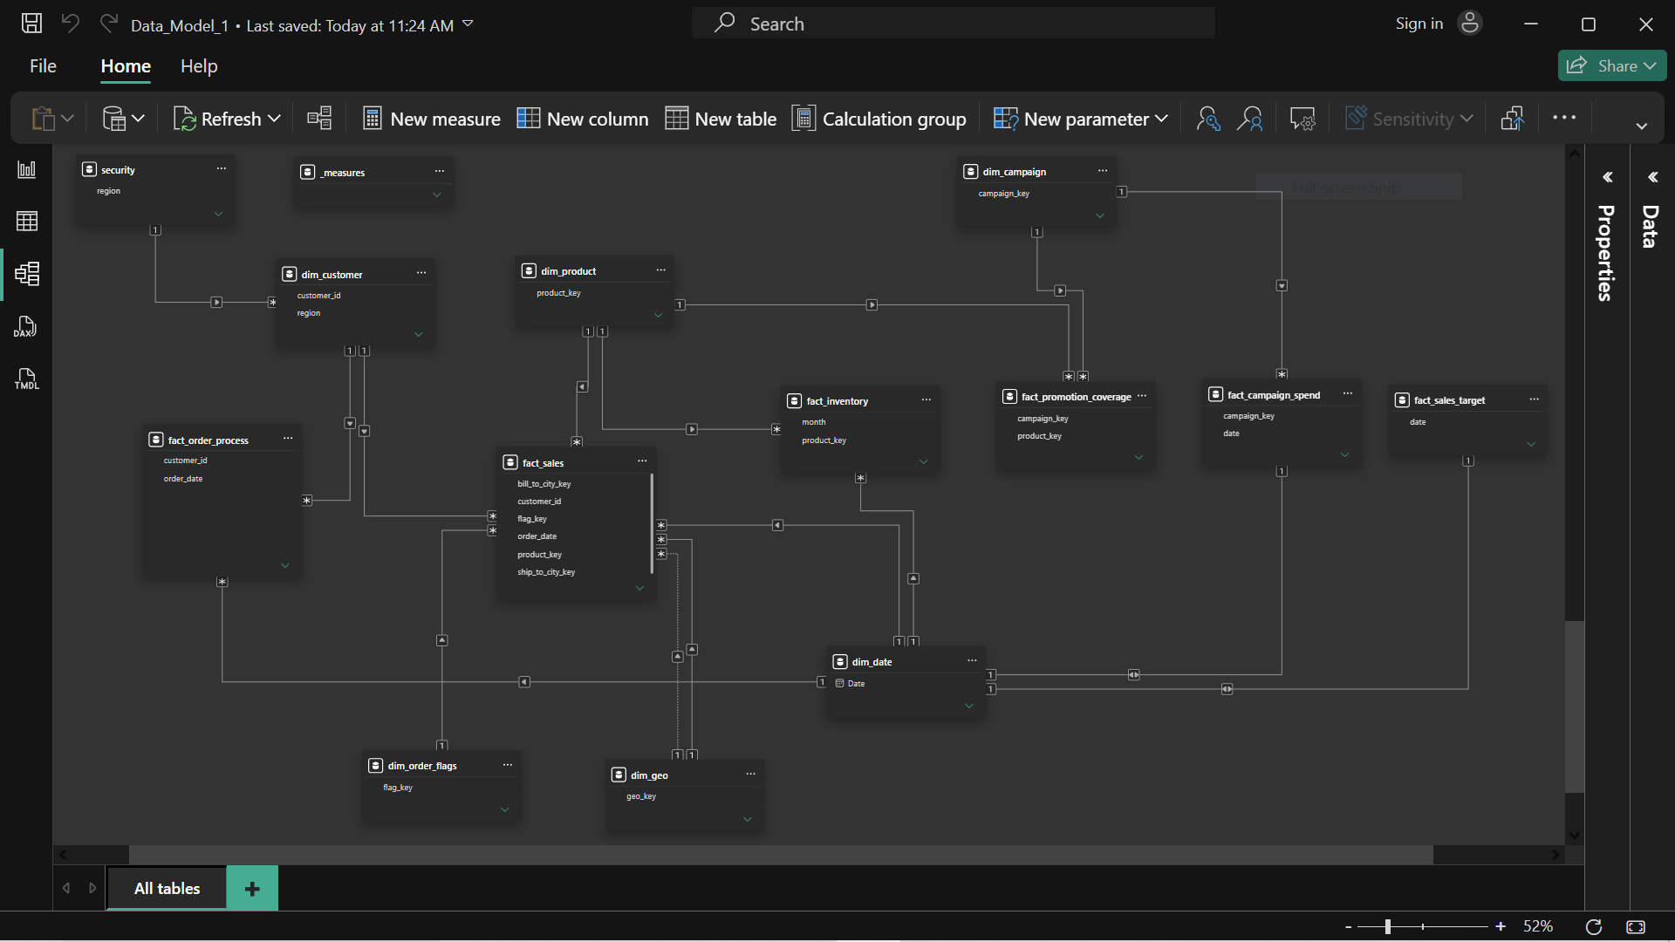Select the All tables layout tab

point(167,888)
